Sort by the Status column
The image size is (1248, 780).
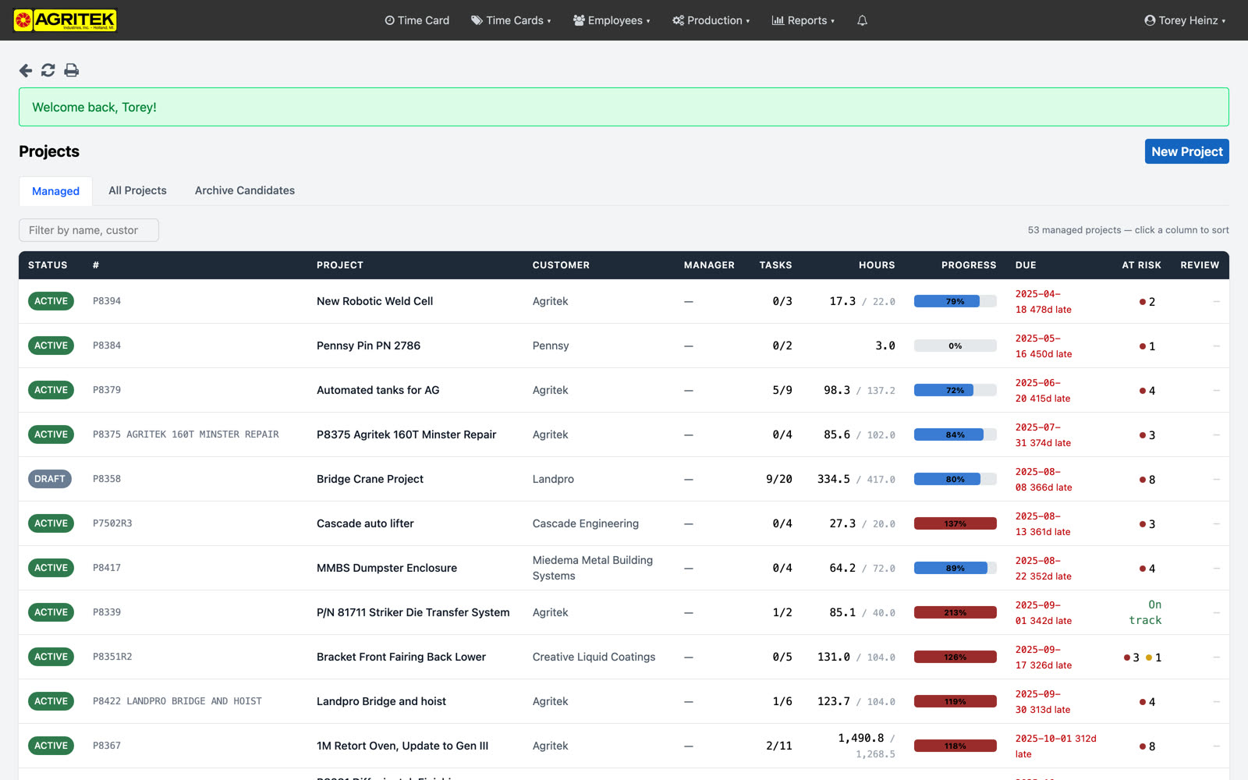[48, 265]
